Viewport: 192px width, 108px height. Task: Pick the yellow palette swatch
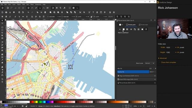37,102
